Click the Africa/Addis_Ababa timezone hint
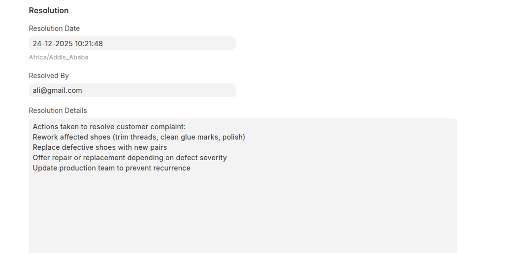Screen dimensions: 514x253 (59, 57)
